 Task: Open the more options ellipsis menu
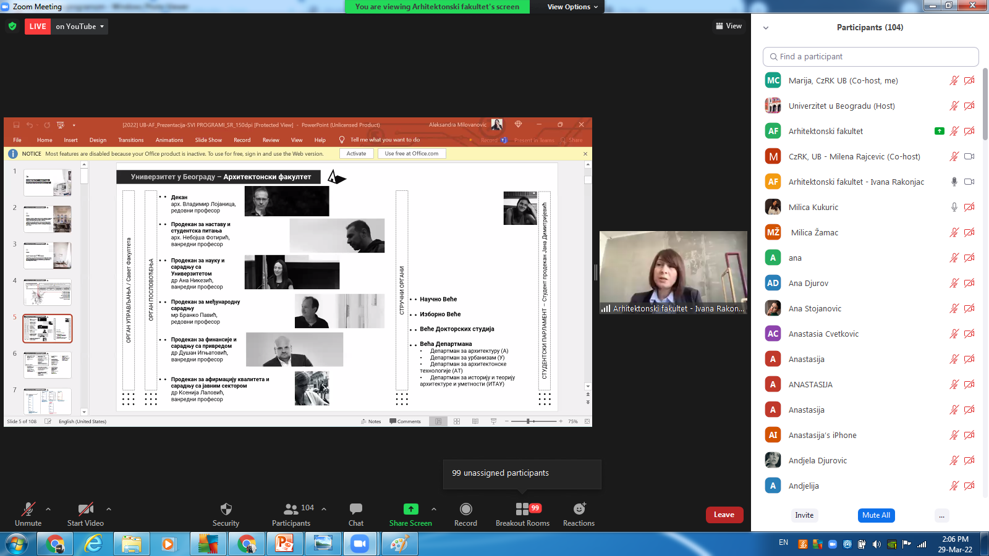tap(941, 515)
